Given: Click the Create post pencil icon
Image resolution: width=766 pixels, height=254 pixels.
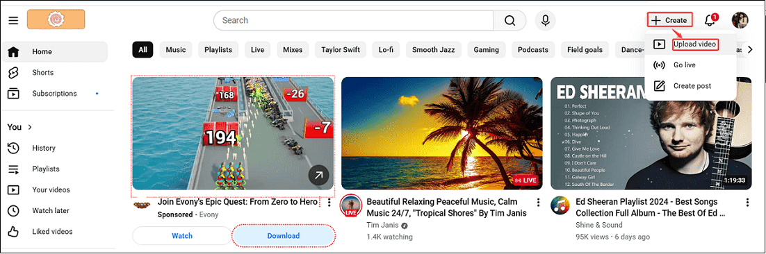Looking at the screenshot, I should pos(660,86).
